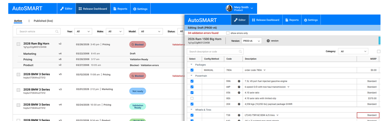This screenshot has height=121, width=389.
Task: Enable the show errors only checkbox
Action: (x=228, y=33)
